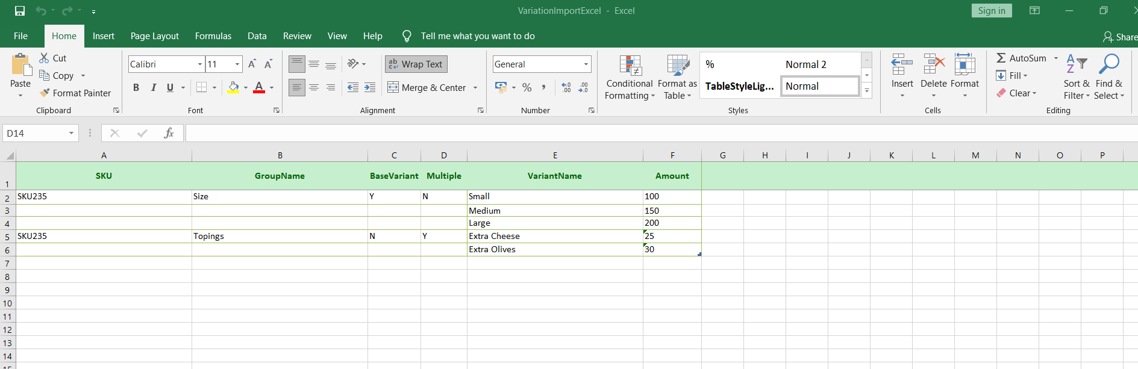1138x369 pixels.
Task: Open the Calibri font name dropdown
Action: [x=200, y=64]
